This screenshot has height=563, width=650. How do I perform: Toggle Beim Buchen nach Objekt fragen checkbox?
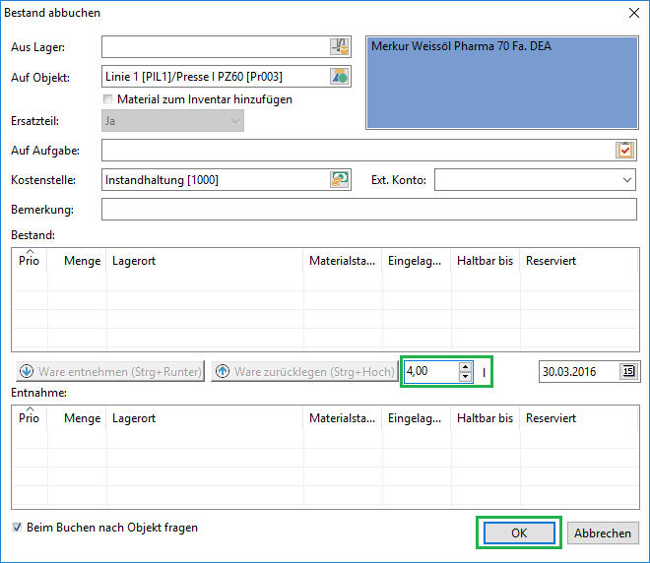click(x=17, y=528)
